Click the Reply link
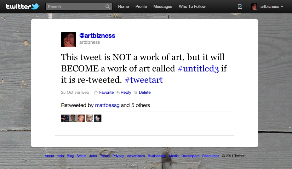 point(126,93)
